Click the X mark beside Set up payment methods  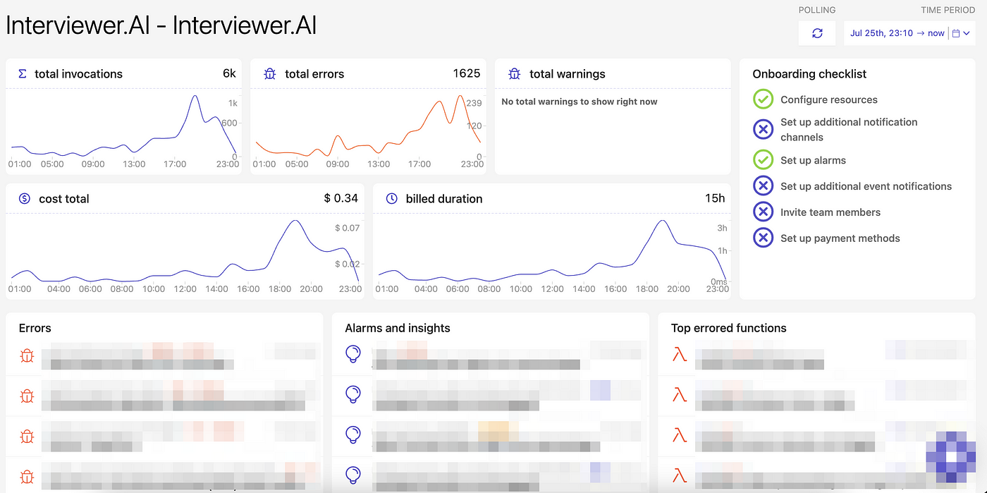click(x=763, y=238)
